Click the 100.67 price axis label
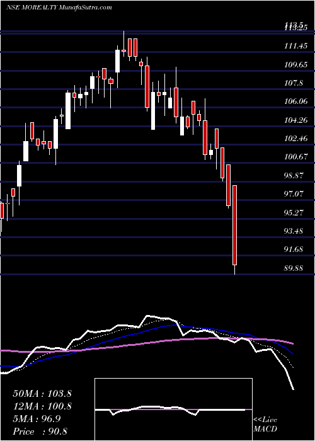This screenshot has height=441, width=315. click(296, 157)
